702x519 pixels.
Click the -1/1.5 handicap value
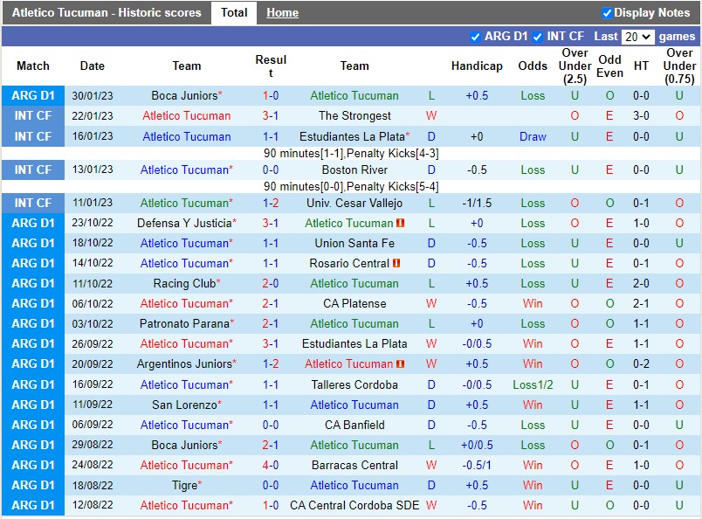point(477,203)
